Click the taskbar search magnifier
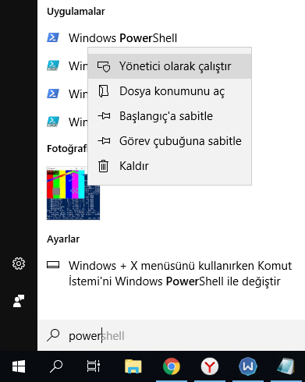305x382 pixels. tap(56, 366)
